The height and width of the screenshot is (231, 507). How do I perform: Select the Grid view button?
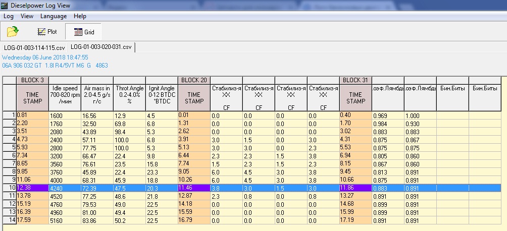[83, 32]
